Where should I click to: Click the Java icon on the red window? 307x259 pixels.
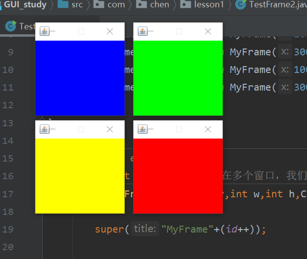(142, 129)
